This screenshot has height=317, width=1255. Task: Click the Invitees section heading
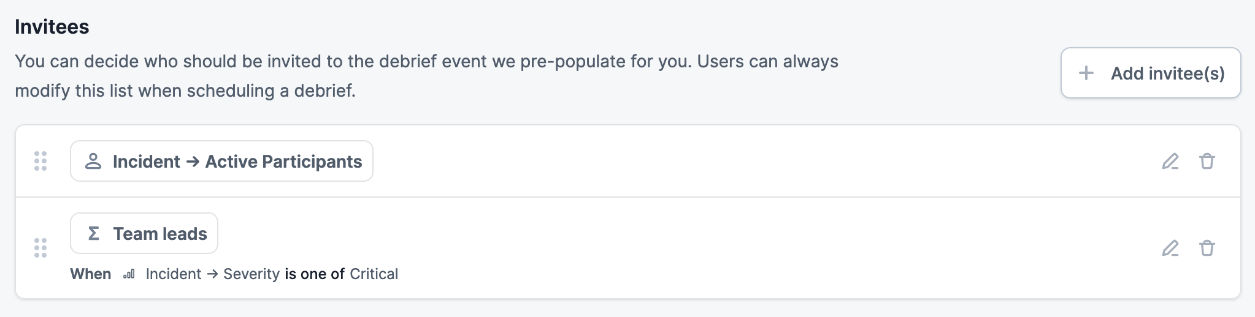52,27
